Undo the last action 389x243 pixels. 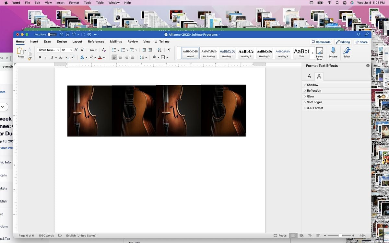coord(74,34)
